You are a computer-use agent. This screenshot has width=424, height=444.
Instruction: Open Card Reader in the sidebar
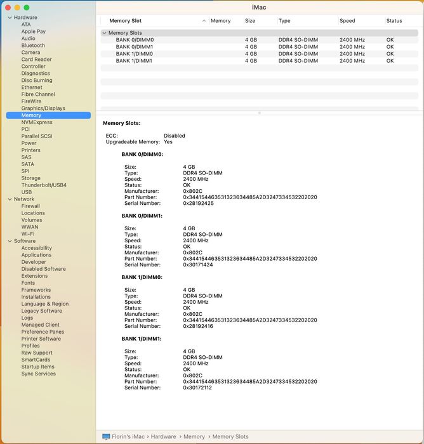(37, 60)
